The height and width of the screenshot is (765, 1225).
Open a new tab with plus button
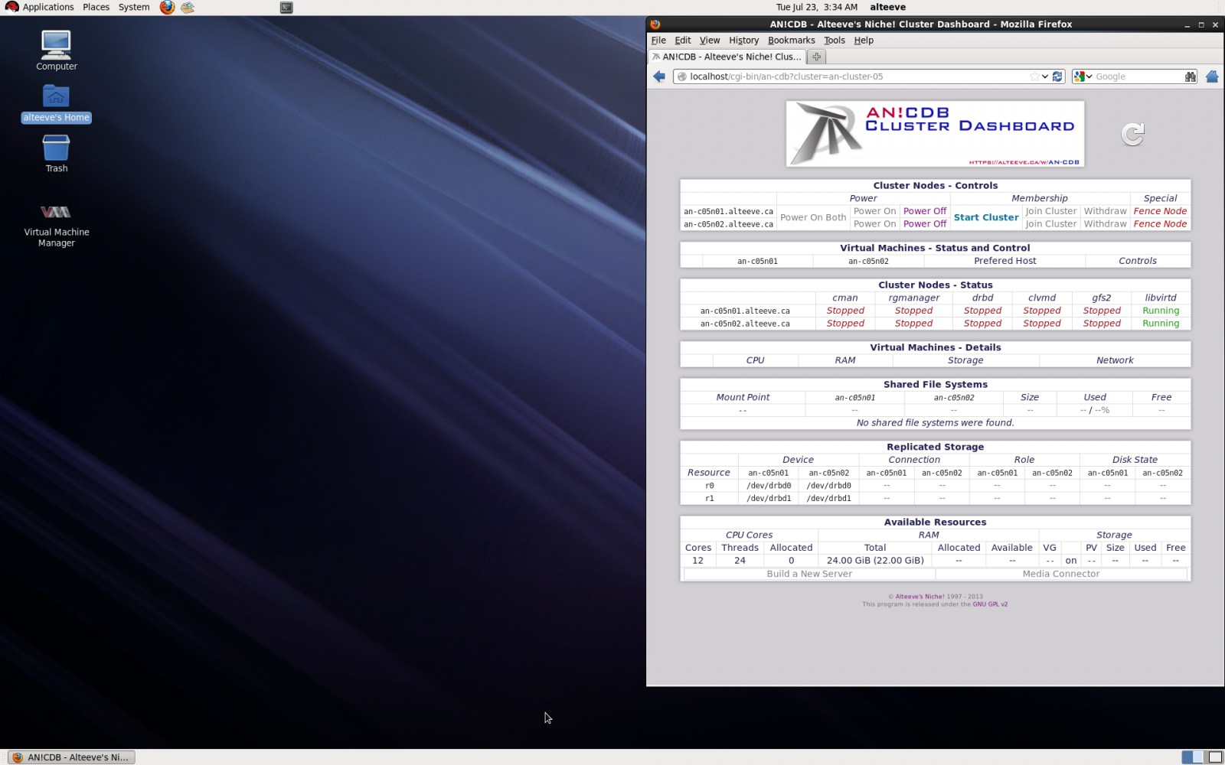click(817, 57)
